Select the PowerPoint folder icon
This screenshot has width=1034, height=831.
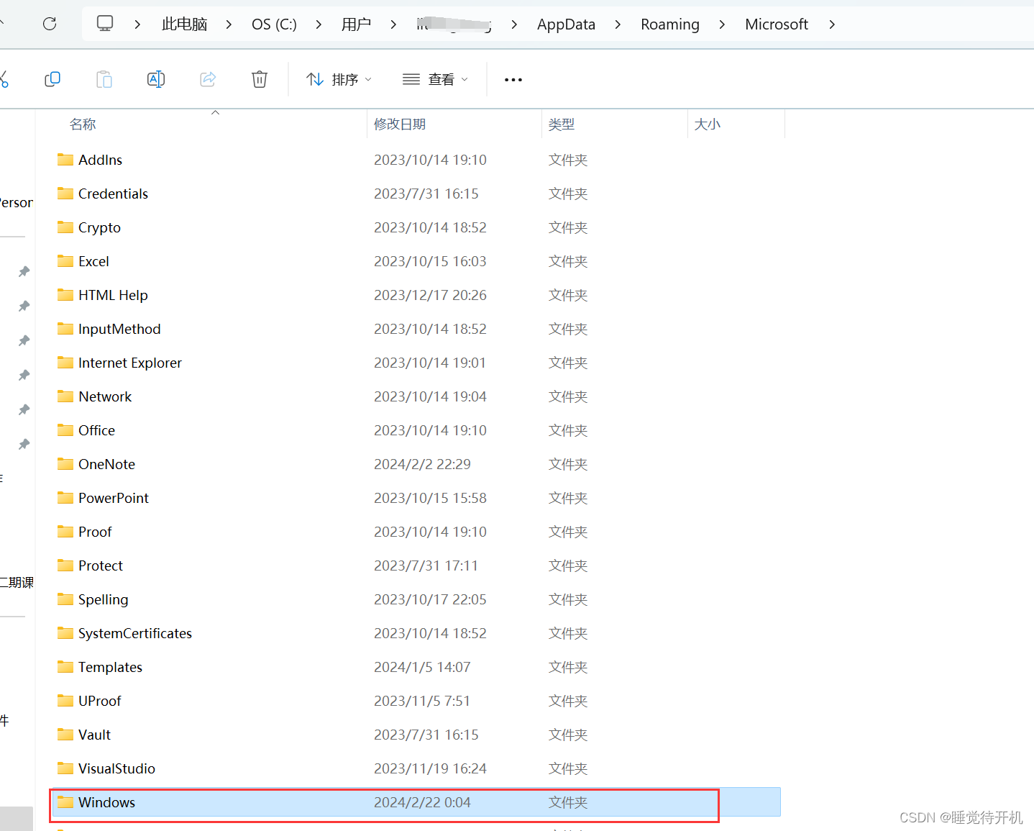pos(65,498)
